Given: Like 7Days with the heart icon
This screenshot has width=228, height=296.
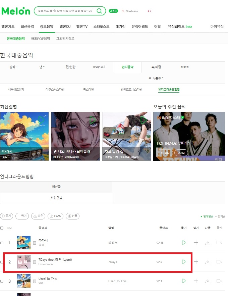Looking at the screenshot, I should pos(158,262).
